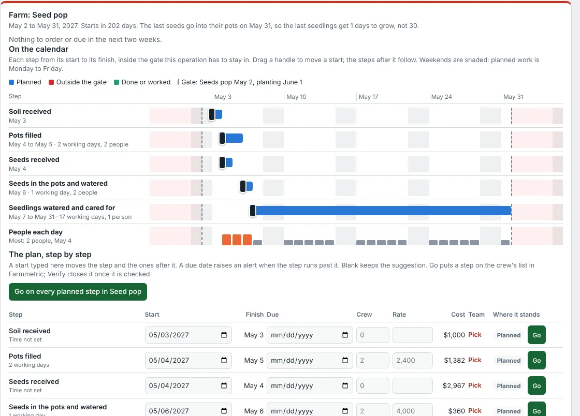Edit rate field for Seeds received
580x416 pixels.
coord(412,385)
